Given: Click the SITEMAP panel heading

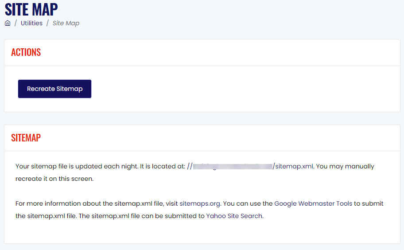Looking at the screenshot, I should coord(26,138).
